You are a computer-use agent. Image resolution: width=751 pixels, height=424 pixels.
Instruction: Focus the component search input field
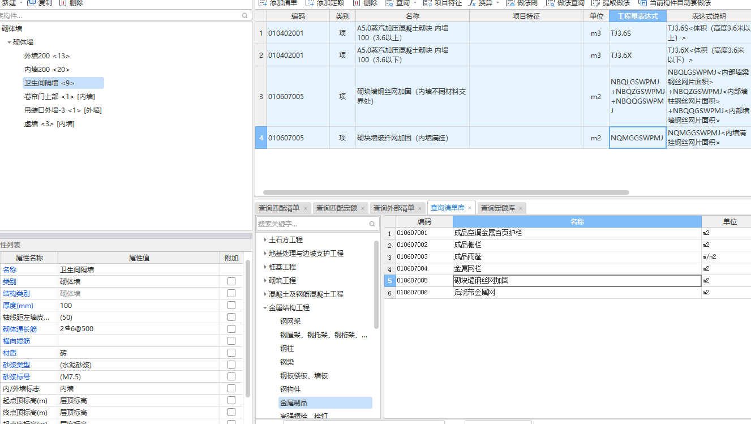[x=119, y=16]
